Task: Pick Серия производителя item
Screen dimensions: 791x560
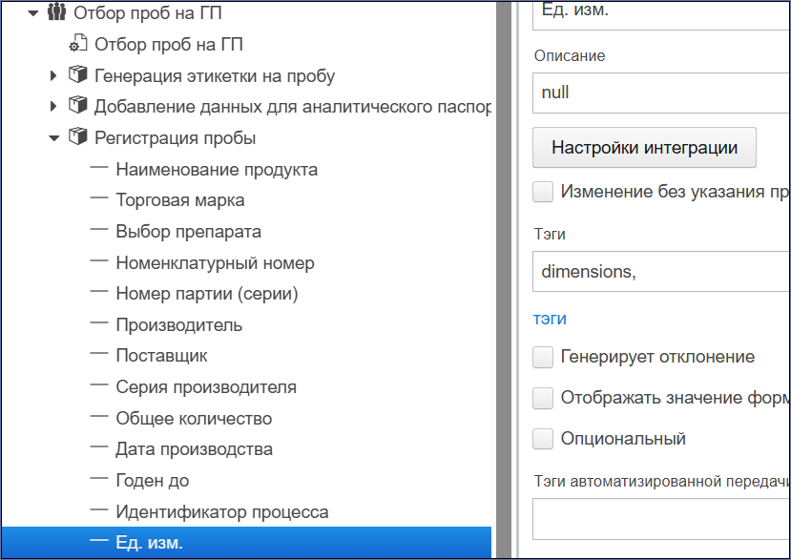Action: 206,387
